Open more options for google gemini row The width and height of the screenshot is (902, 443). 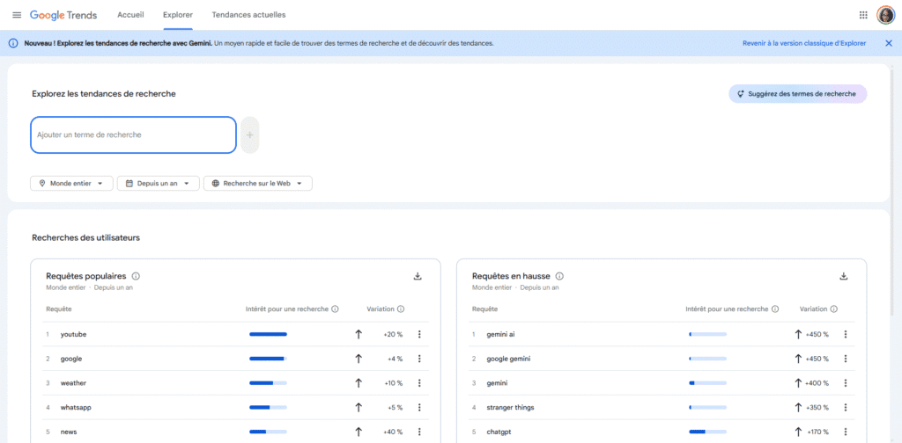tap(845, 359)
